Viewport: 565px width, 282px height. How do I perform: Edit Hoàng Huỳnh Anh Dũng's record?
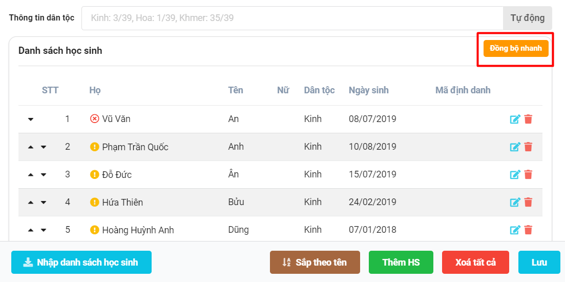(515, 230)
